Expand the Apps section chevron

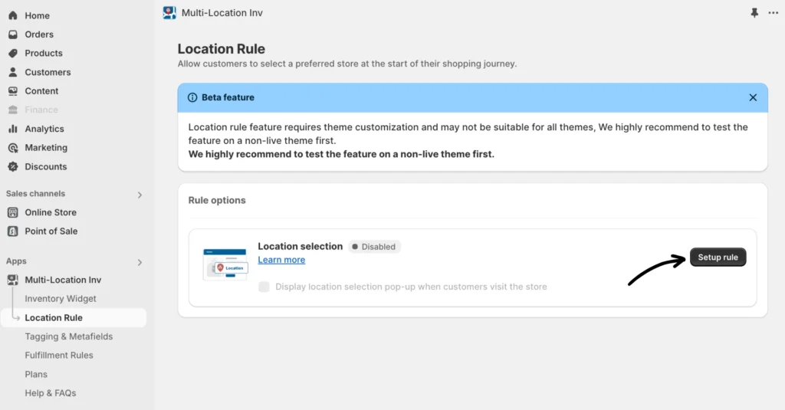[x=140, y=262]
